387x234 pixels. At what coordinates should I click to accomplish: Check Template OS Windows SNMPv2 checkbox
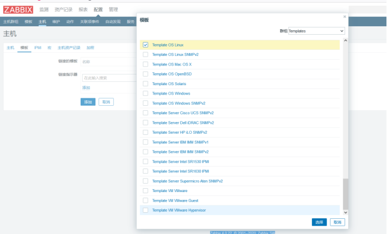[146, 103]
